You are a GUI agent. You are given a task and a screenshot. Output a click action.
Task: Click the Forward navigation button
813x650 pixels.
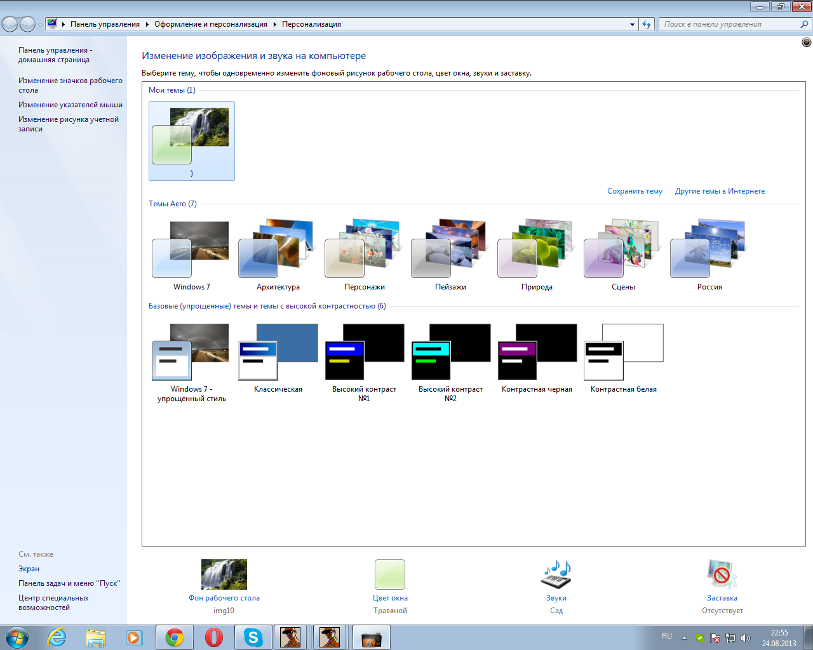coord(28,24)
